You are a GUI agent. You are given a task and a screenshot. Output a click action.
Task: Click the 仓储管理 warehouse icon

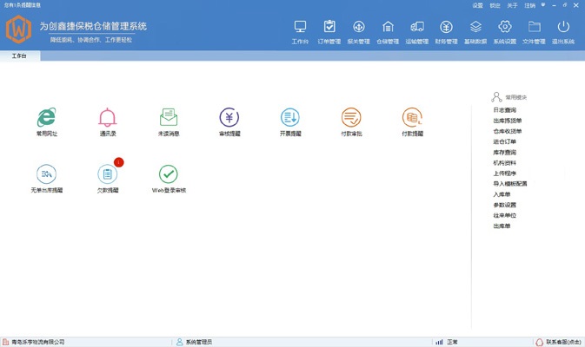[388, 31]
